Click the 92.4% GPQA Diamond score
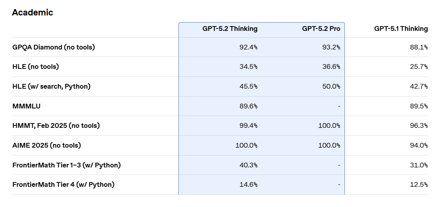 [x=248, y=47]
